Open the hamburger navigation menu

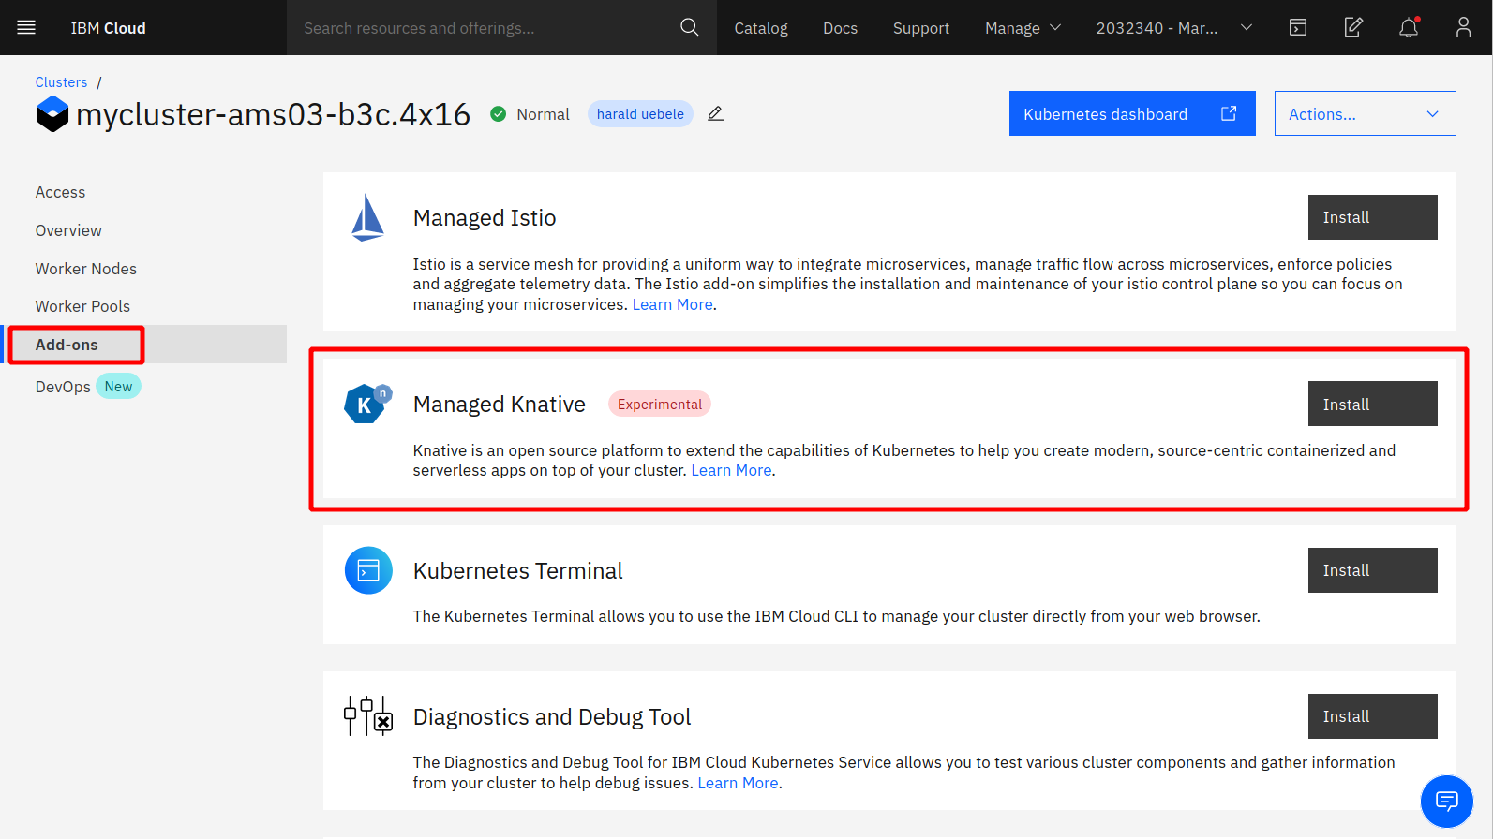[x=26, y=27]
